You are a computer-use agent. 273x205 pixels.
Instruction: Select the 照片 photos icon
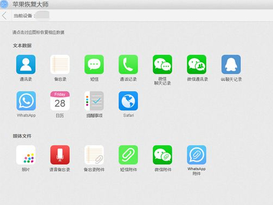coord(26,155)
